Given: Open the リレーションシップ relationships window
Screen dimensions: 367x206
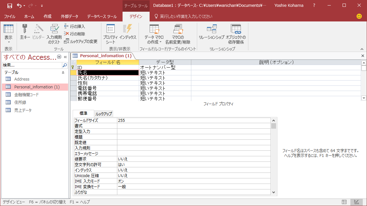Looking at the screenshot, I should (x=212, y=32).
